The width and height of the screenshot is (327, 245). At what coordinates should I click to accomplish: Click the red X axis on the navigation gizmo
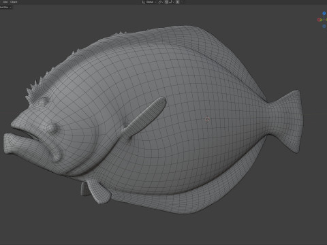pos(319,20)
